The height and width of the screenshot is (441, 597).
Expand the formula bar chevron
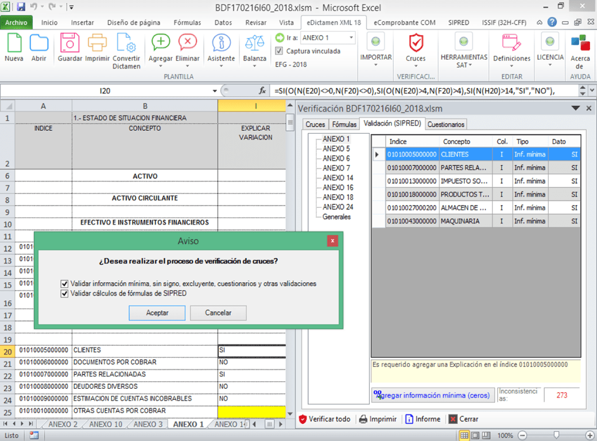pyautogui.click(x=591, y=91)
